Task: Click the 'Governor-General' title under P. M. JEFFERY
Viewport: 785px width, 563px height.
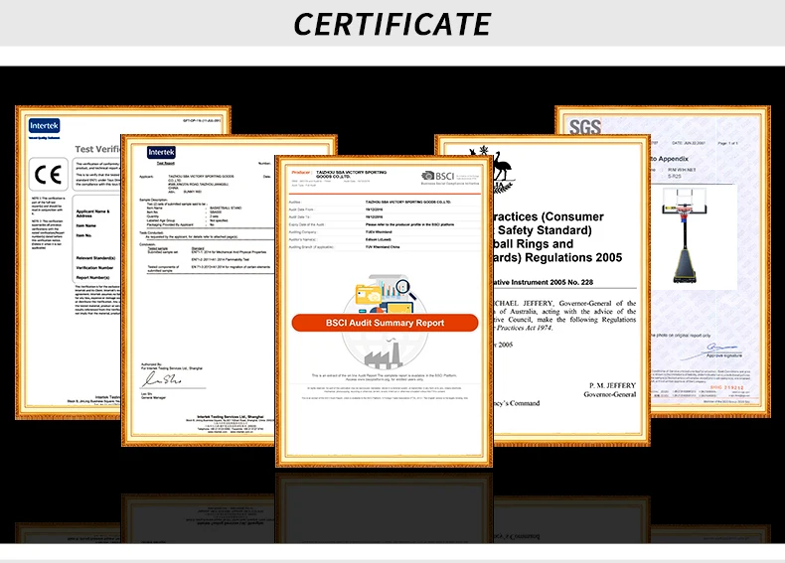Action: point(610,394)
